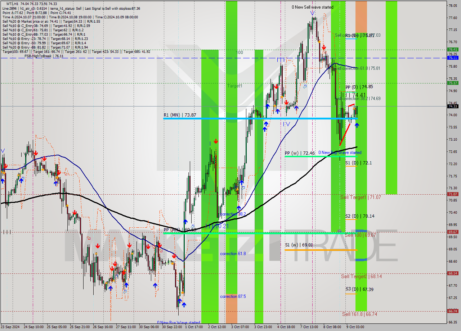Click the red 69.67 price axis tag

(453, 232)
